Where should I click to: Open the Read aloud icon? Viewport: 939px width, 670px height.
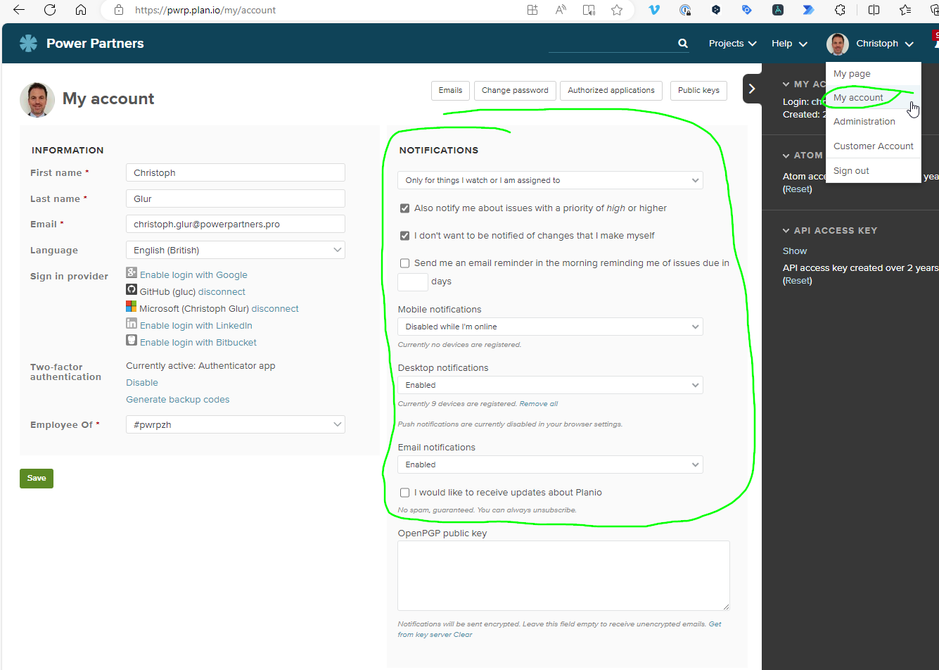coord(561,10)
